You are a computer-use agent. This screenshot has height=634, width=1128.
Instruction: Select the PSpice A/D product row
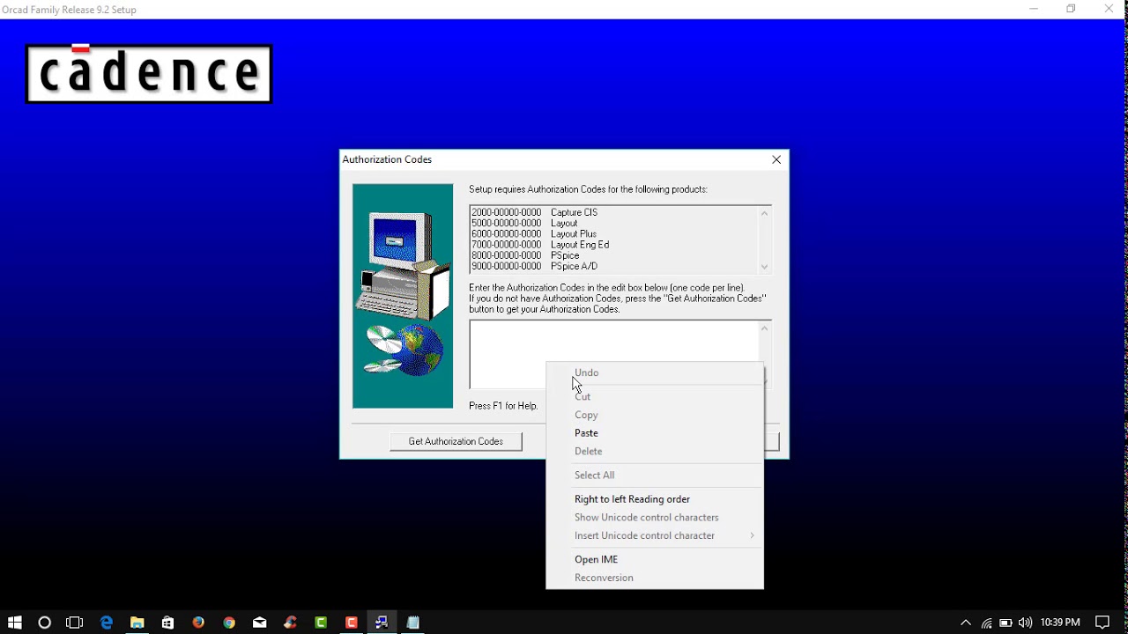pyautogui.click(x=613, y=266)
